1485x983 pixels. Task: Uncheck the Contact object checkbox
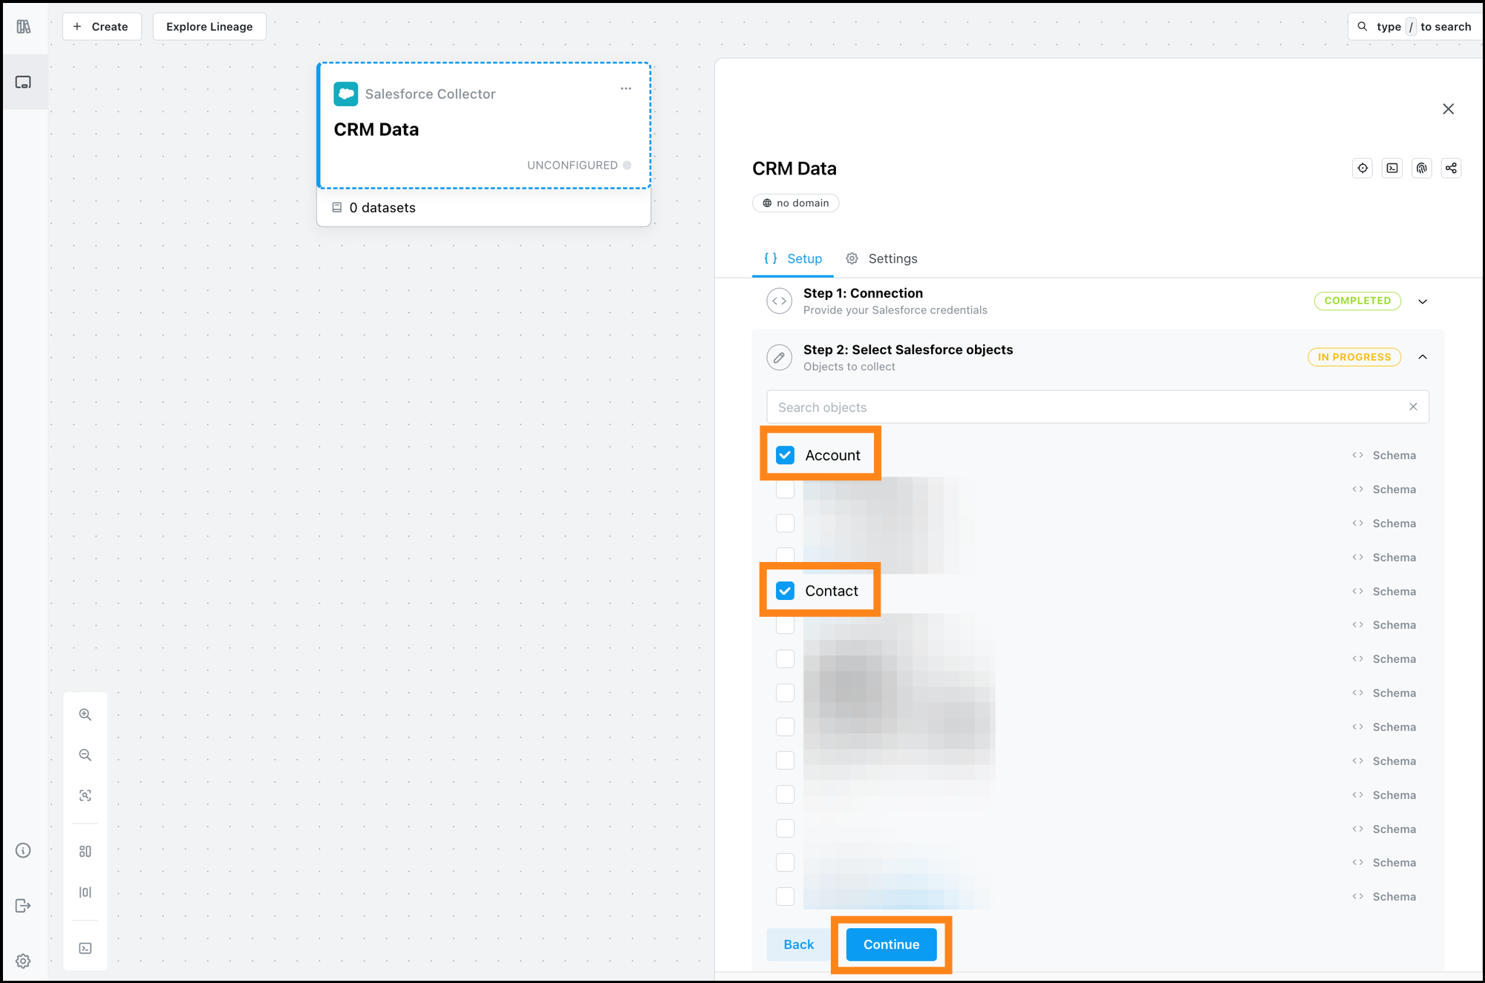coord(785,591)
